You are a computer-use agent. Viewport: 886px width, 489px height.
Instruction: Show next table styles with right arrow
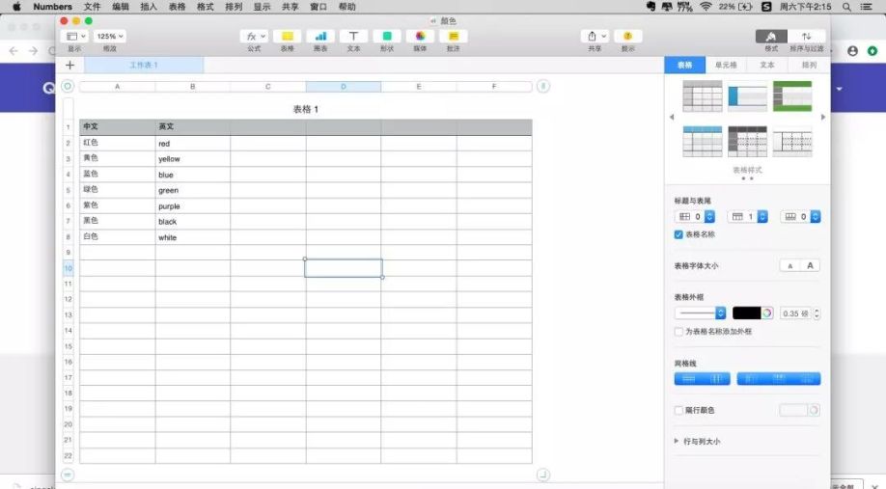[x=823, y=118]
